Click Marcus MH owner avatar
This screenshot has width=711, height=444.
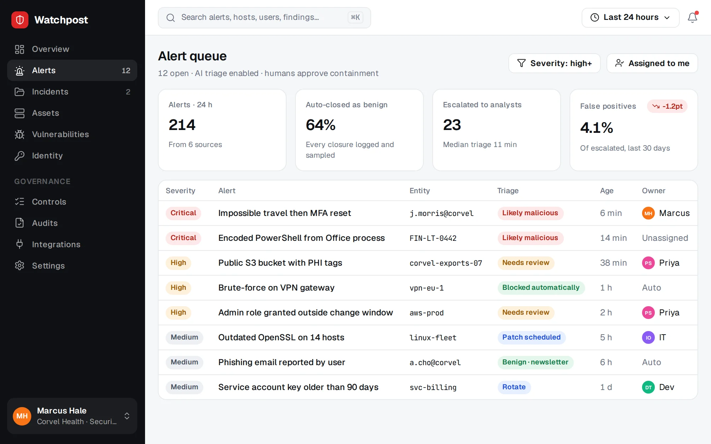coord(648,213)
